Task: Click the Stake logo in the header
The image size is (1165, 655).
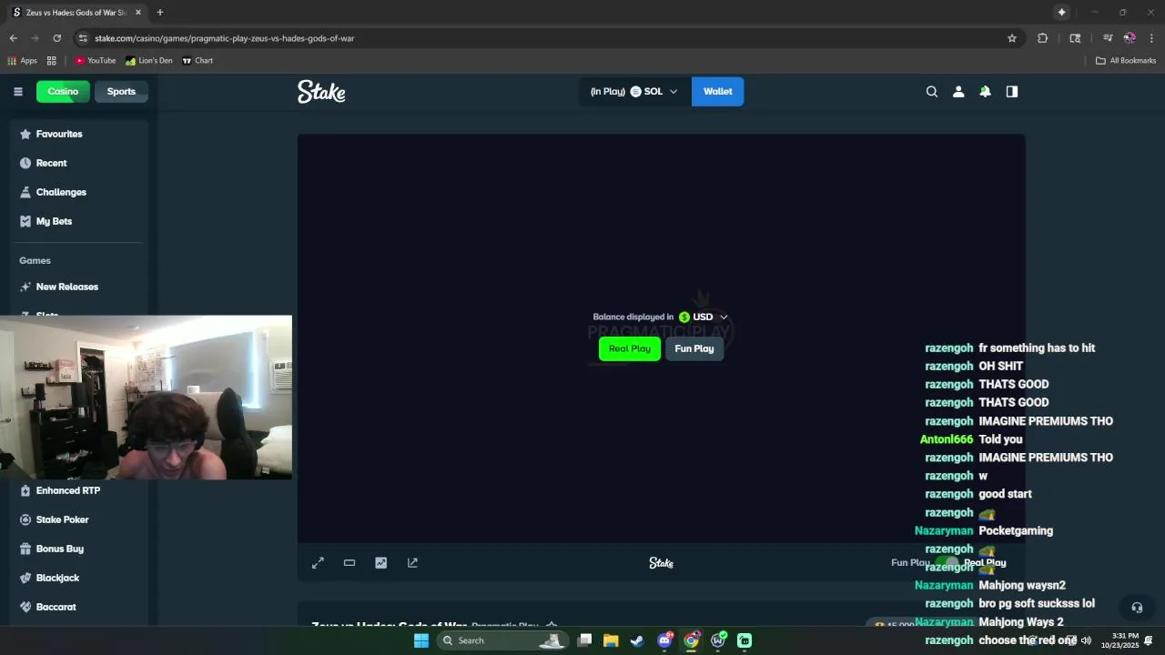Action: (x=321, y=91)
